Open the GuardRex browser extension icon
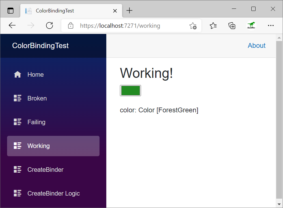Image resolution: width=283 pixels, height=208 pixels. 251,25
